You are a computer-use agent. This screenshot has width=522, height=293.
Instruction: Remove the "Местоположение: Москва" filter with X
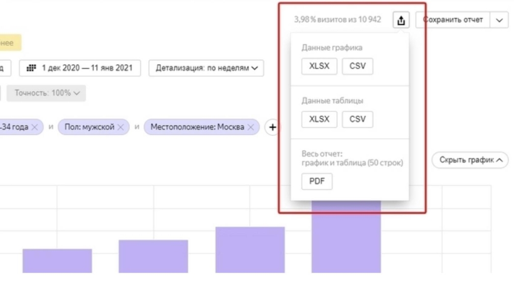point(251,127)
